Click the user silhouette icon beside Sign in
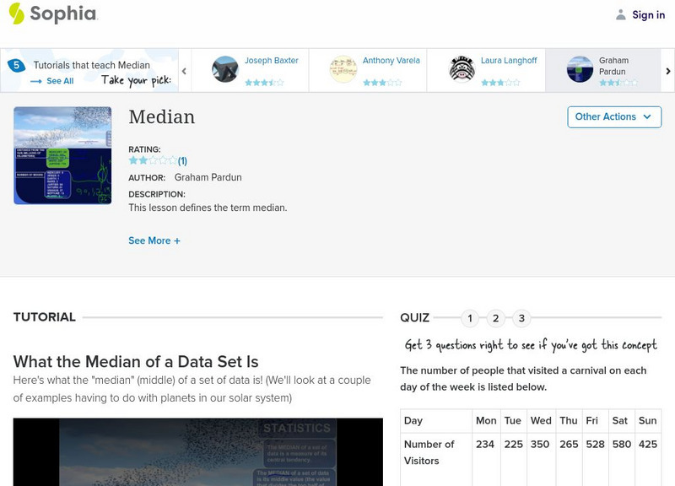The height and width of the screenshot is (486, 675). coord(621,15)
